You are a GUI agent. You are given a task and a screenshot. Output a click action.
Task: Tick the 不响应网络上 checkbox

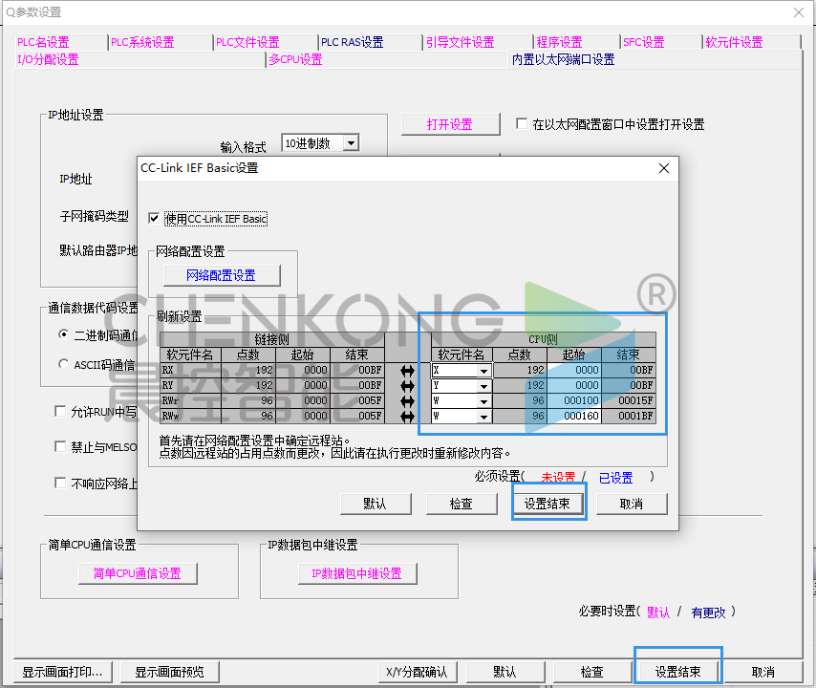pyautogui.click(x=60, y=483)
